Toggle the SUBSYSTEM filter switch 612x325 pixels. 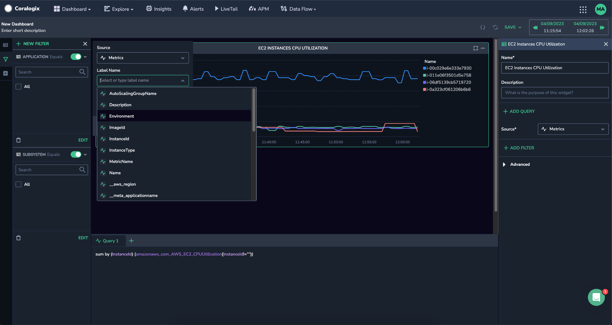tap(76, 154)
